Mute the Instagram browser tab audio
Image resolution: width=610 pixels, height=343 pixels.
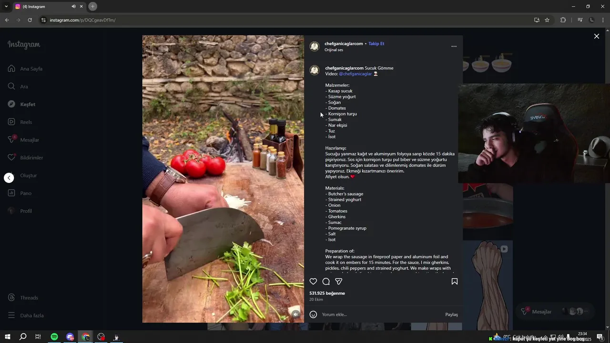73,7
